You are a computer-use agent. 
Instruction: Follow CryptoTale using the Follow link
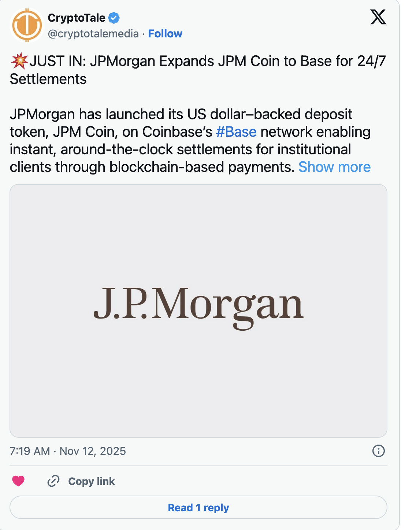click(x=165, y=33)
